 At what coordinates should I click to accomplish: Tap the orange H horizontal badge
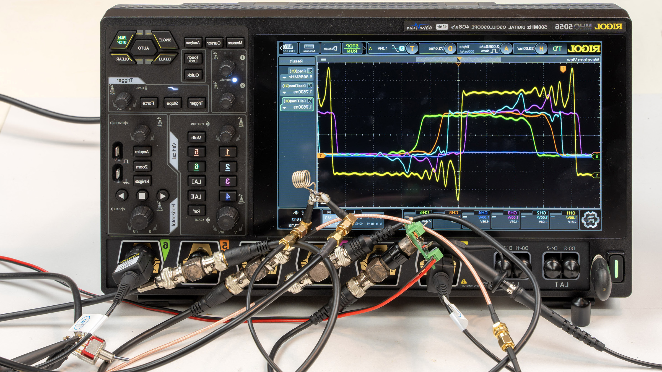coord(541,49)
